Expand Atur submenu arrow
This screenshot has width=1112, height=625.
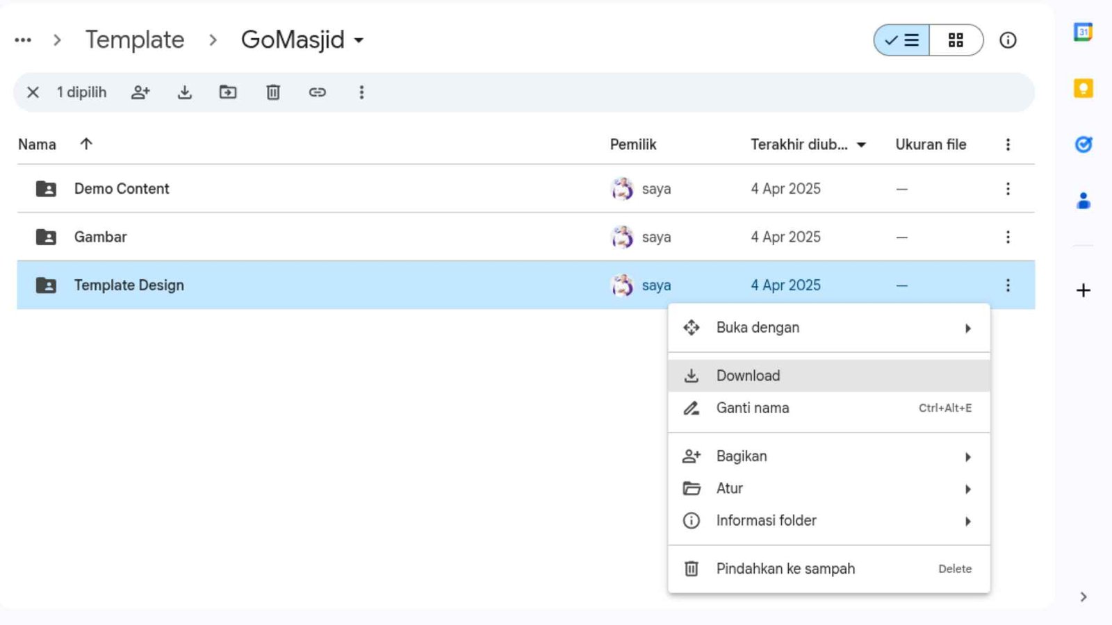click(x=967, y=489)
